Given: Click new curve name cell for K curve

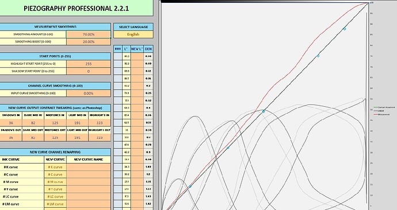Looking at the screenshot, I should click(x=89, y=167).
